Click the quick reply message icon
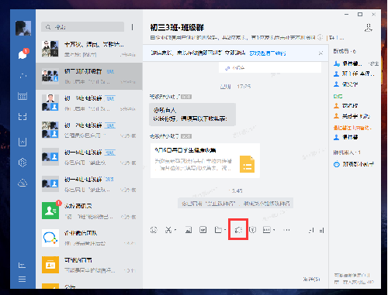The image size is (388, 295). point(267,230)
